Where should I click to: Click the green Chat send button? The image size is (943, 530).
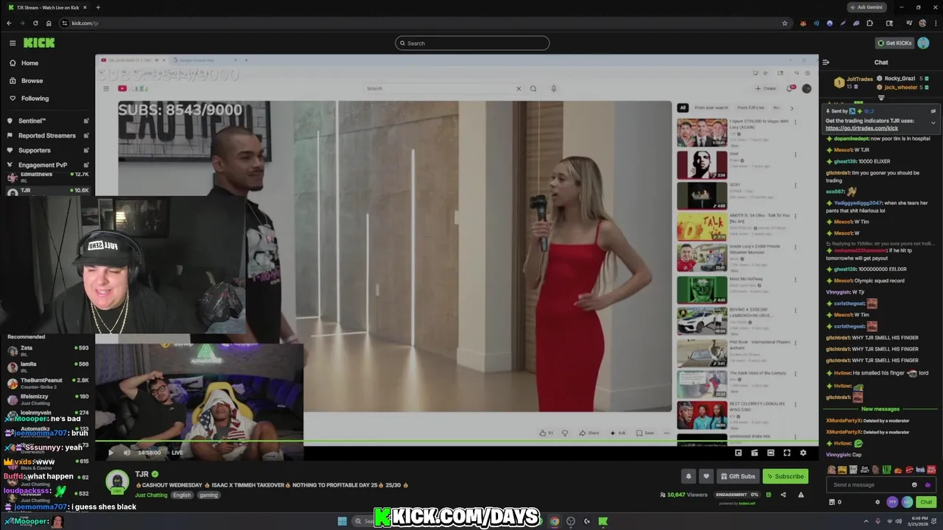pos(926,502)
